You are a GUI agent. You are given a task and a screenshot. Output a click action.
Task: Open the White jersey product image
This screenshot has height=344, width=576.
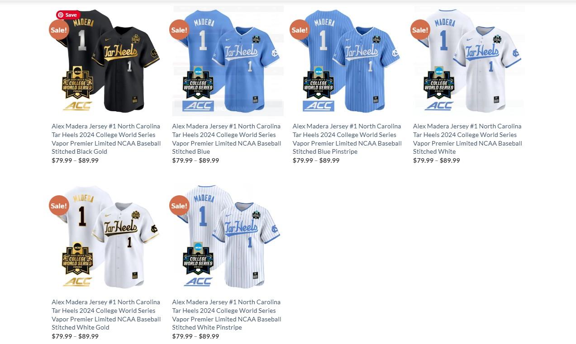pos(469,61)
